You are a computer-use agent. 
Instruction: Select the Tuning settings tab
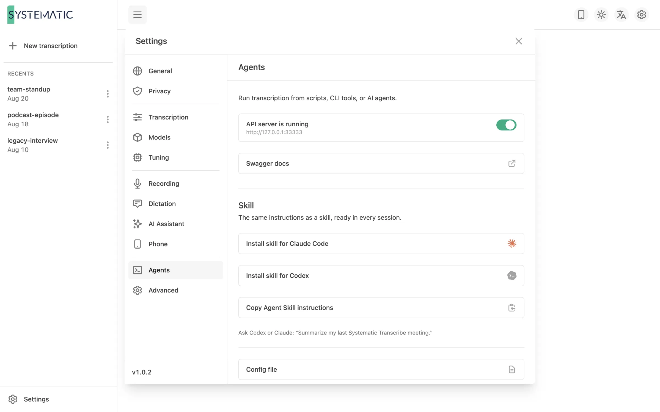coord(175,157)
